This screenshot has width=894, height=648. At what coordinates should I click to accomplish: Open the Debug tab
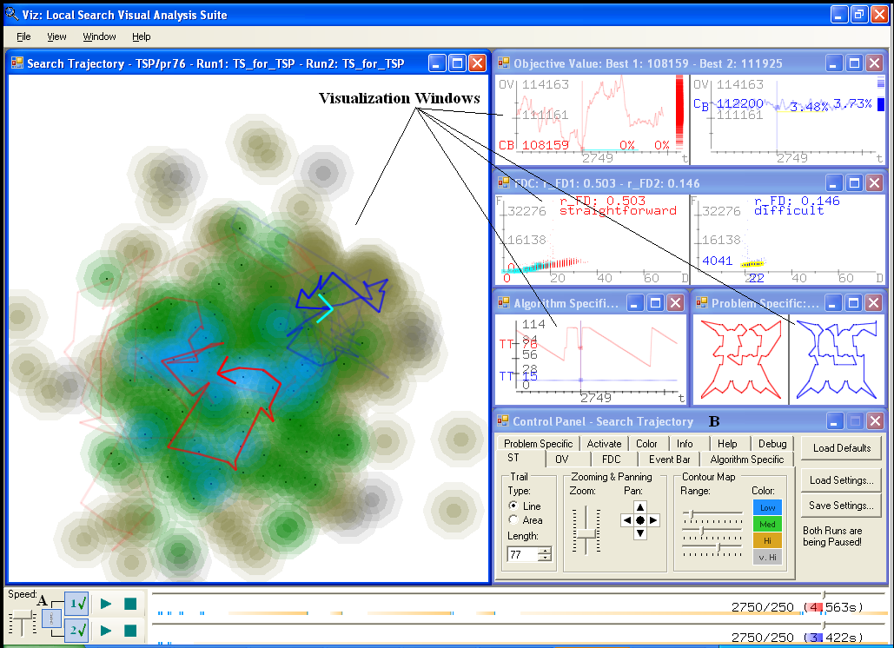click(x=772, y=443)
